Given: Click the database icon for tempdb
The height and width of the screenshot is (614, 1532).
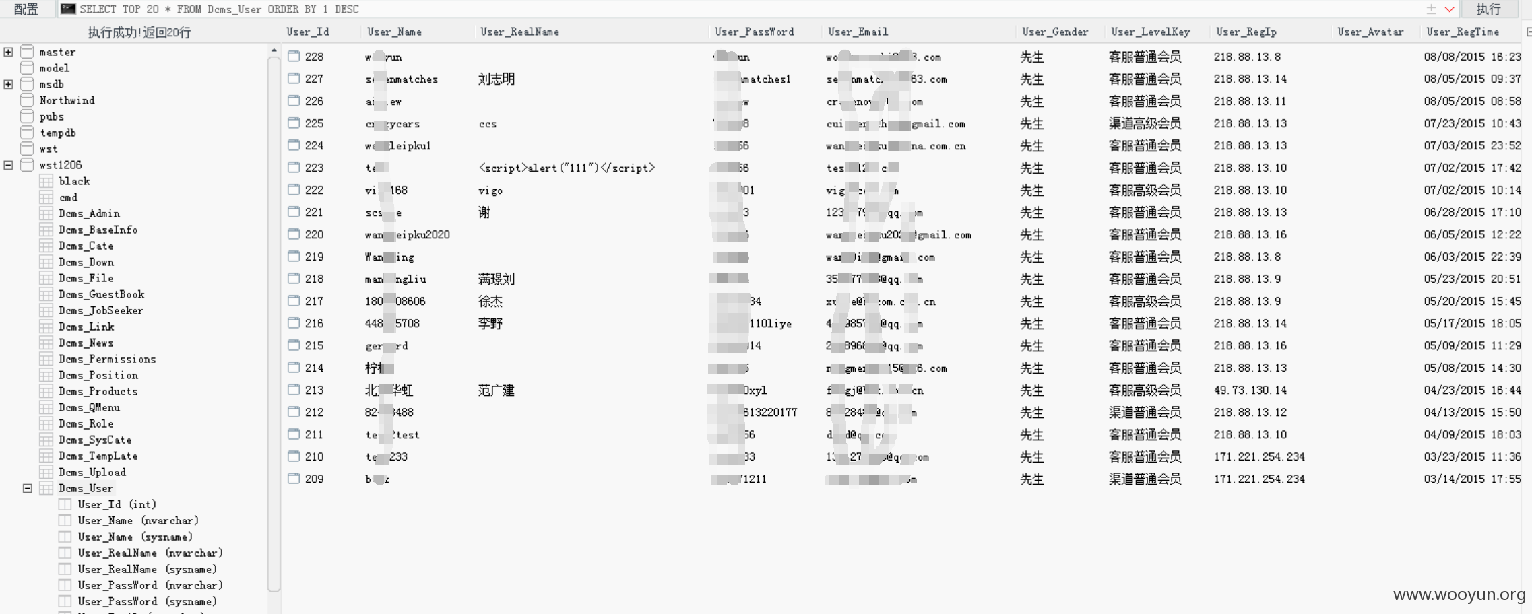Looking at the screenshot, I should click(x=27, y=133).
